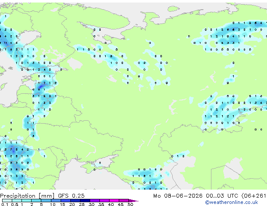The image size is (267, 206).
Task: Click the arrow tip beyond 50 on legend
Action: (133, 201)
